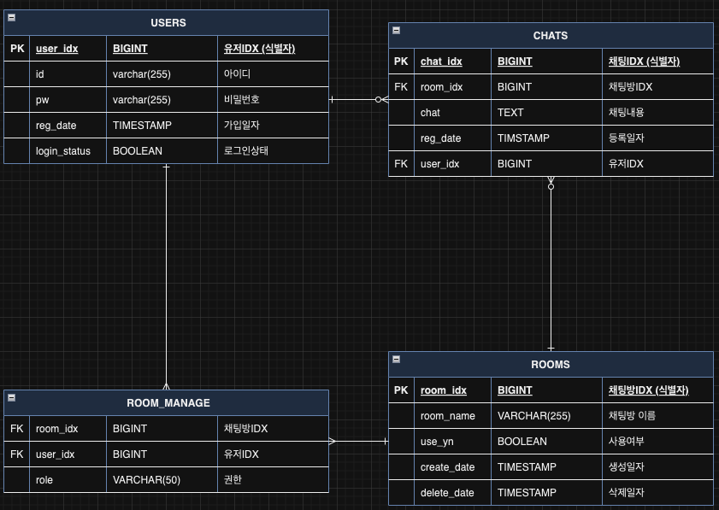Image resolution: width=719 pixels, height=510 pixels.
Task: Select the CHATS table header
Action: (x=551, y=35)
